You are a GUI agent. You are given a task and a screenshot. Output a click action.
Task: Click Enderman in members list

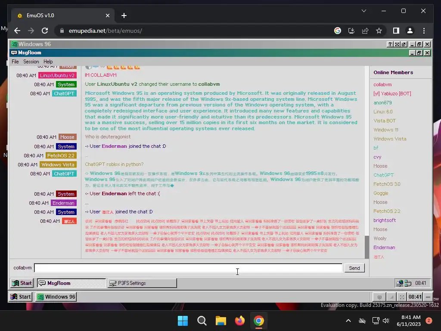pyautogui.click(x=384, y=247)
